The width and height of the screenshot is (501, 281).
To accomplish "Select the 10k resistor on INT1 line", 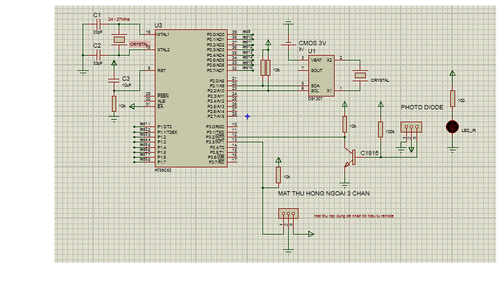I will point(278,175).
